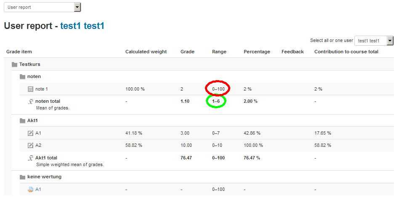The height and width of the screenshot is (198, 399).
Task: Click the 100.00 % weight of note 1
Action: point(135,89)
